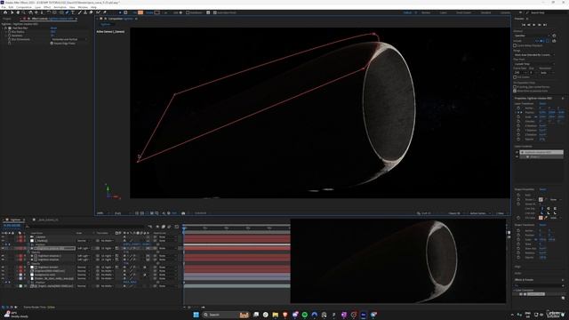The width and height of the screenshot is (569, 320).
Task: Click Reset next to Layer Transform
Action: coord(542,103)
